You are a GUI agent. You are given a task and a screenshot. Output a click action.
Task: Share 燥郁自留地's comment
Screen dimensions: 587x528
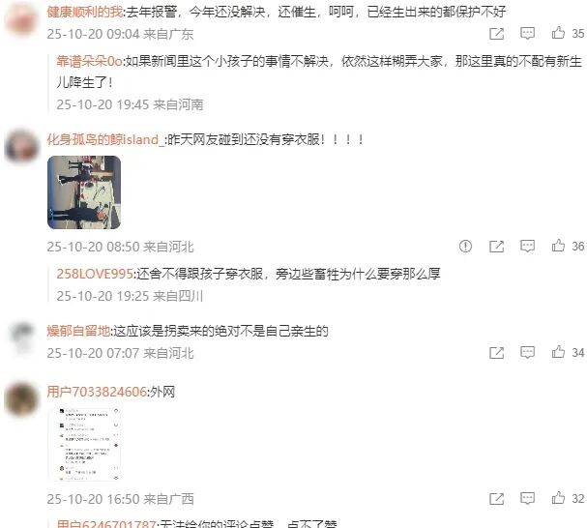[x=497, y=353]
